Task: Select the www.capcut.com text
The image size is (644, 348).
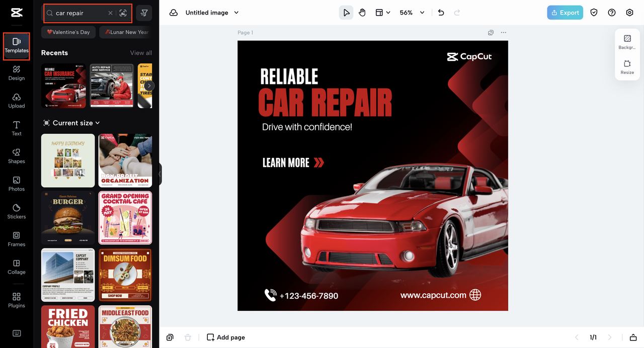Action: coord(433,295)
